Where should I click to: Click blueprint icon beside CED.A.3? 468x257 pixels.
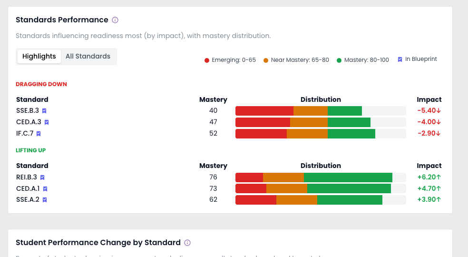(x=47, y=122)
